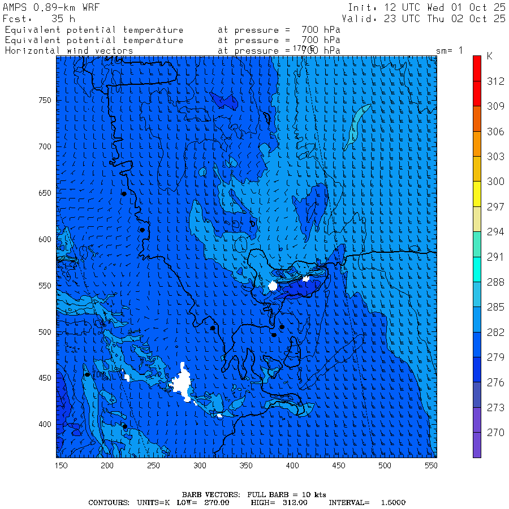Click the 'Horizontal wind vectors' label
Image resolution: width=509 pixels, height=509 pixels.
69,51
